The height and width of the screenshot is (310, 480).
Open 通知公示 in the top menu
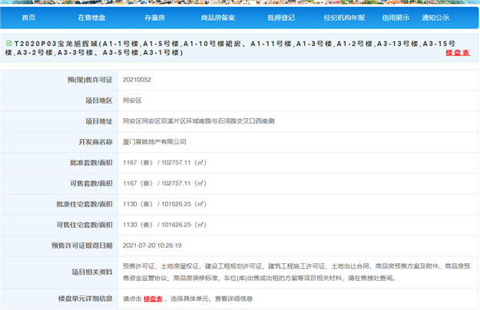coord(435,18)
